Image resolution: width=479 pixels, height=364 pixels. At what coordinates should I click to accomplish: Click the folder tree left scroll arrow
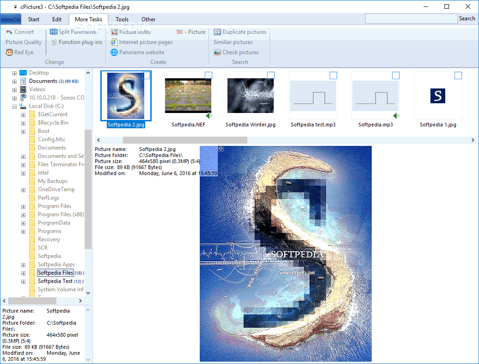[4, 301]
